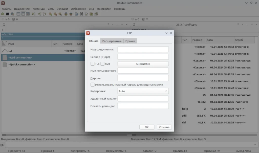
Task: Open the terminal from the black console icon
Action: pos(7,14)
